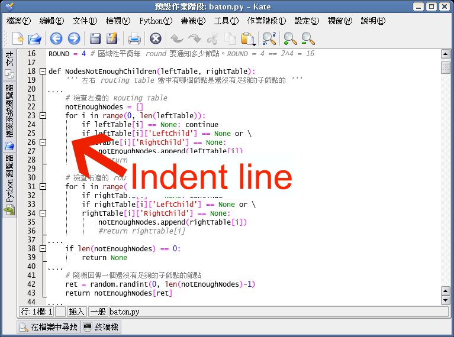Open the 書籤 (Bookmarks) menu
Image resolution: width=454 pixels, height=337 pixels.
point(193,21)
